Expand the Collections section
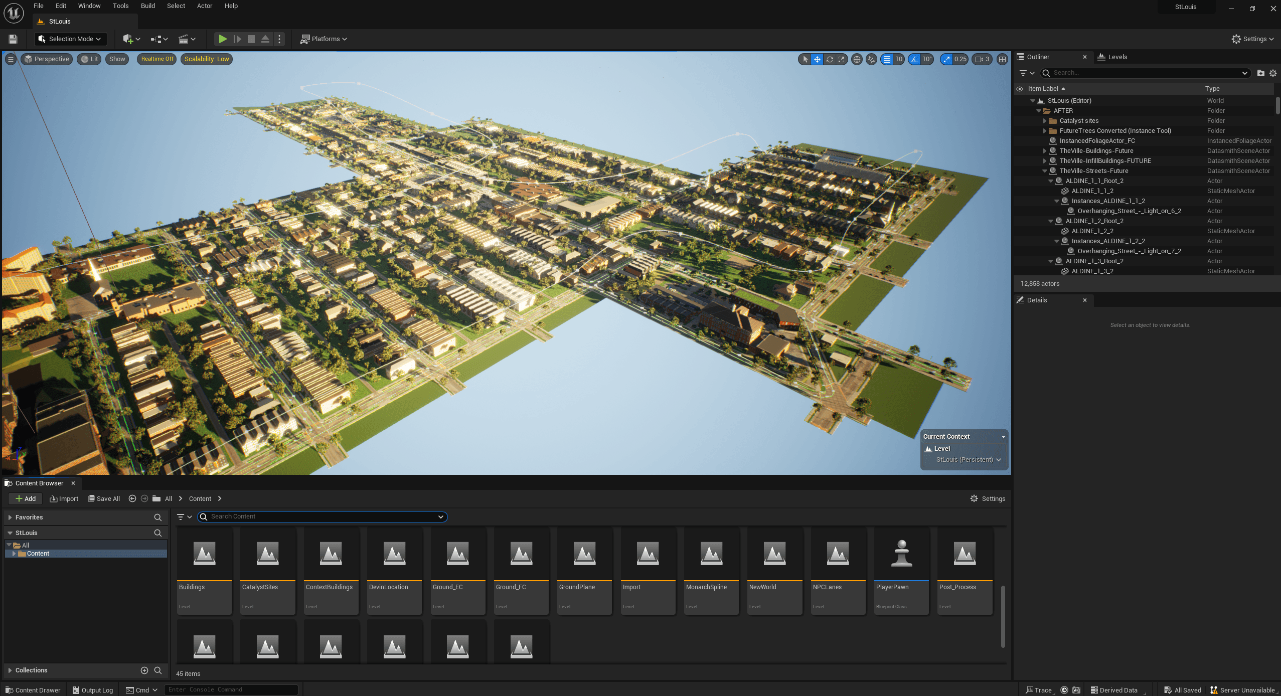The width and height of the screenshot is (1281, 696). pos(10,670)
